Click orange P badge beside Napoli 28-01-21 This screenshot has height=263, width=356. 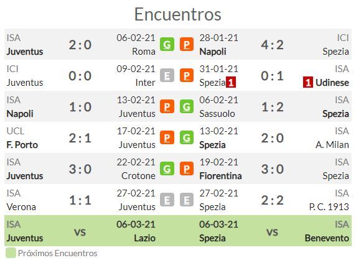pyautogui.click(x=187, y=44)
